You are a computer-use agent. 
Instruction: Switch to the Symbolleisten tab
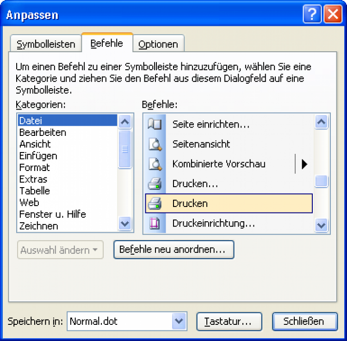(x=46, y=44)
